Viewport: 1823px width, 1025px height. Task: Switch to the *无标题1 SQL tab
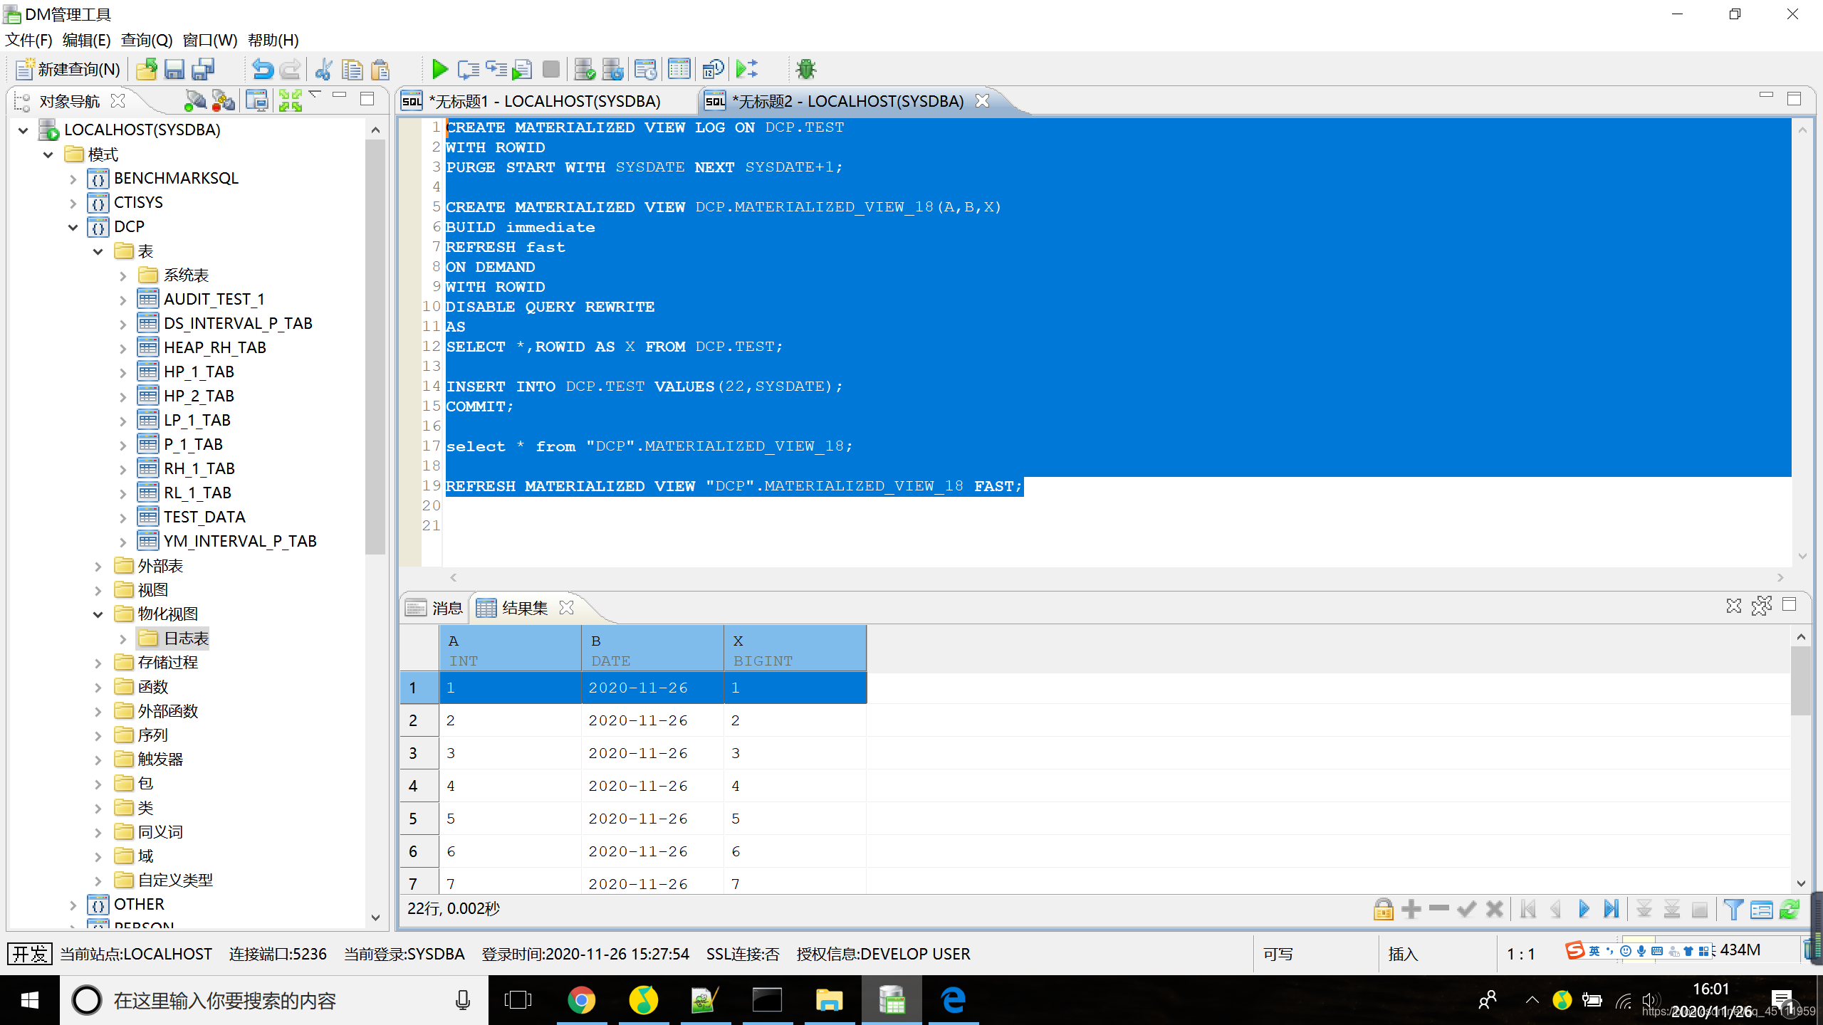[x=545, y=101]
